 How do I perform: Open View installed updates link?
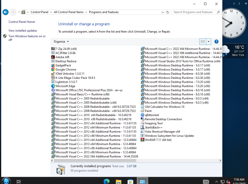[23, 31]
